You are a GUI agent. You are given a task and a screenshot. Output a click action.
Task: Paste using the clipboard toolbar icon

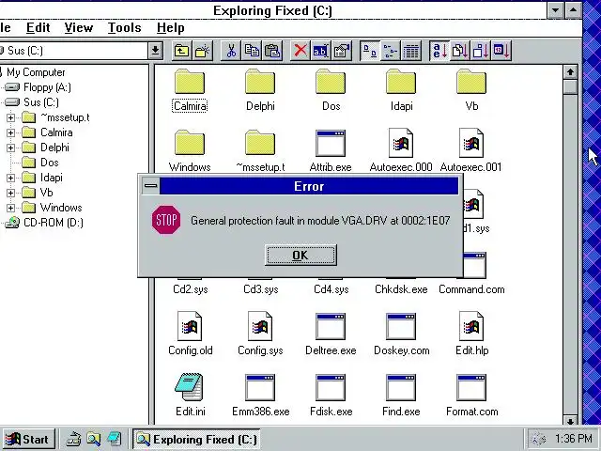[x=272, y=51]
